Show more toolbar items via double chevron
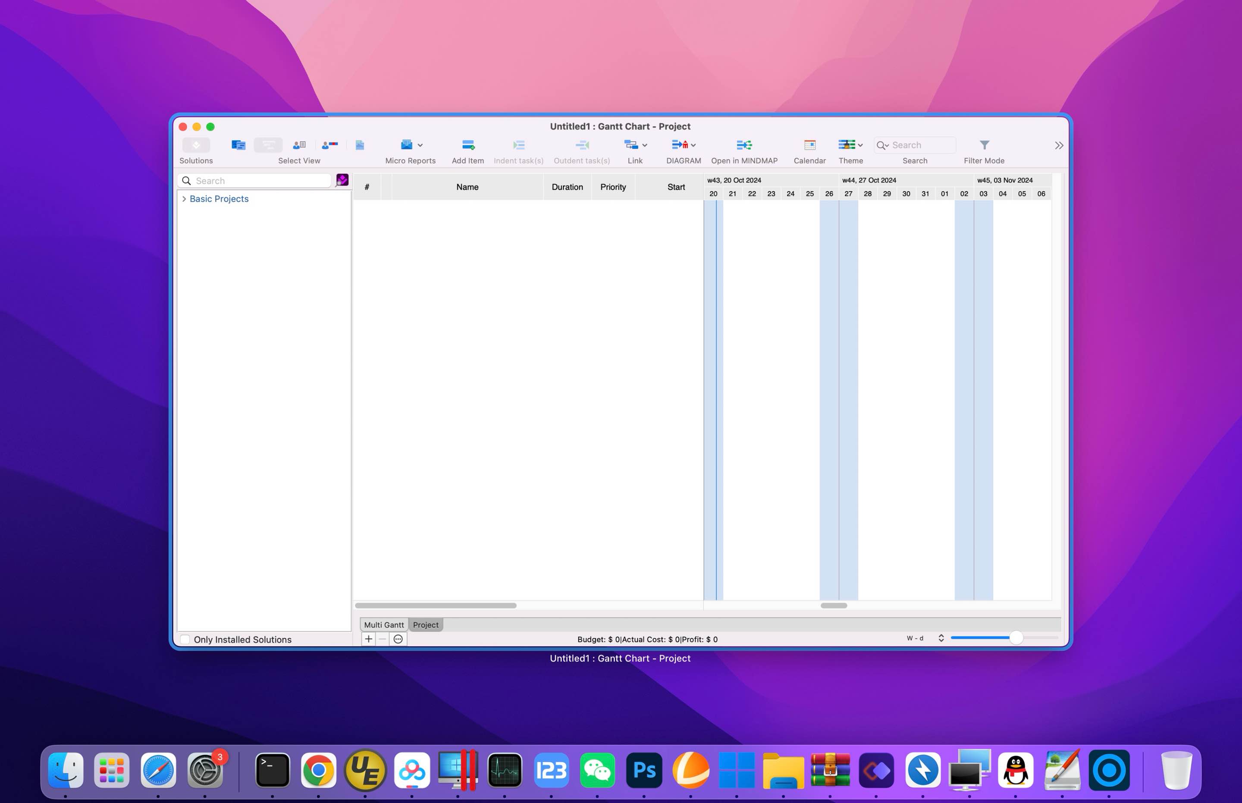The image size is (1242, 803). [x=1059, y=145]
